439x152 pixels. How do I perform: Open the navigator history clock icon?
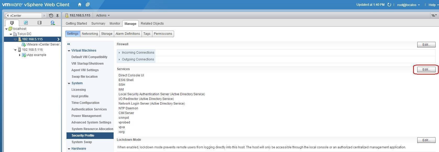click(51, 16)
